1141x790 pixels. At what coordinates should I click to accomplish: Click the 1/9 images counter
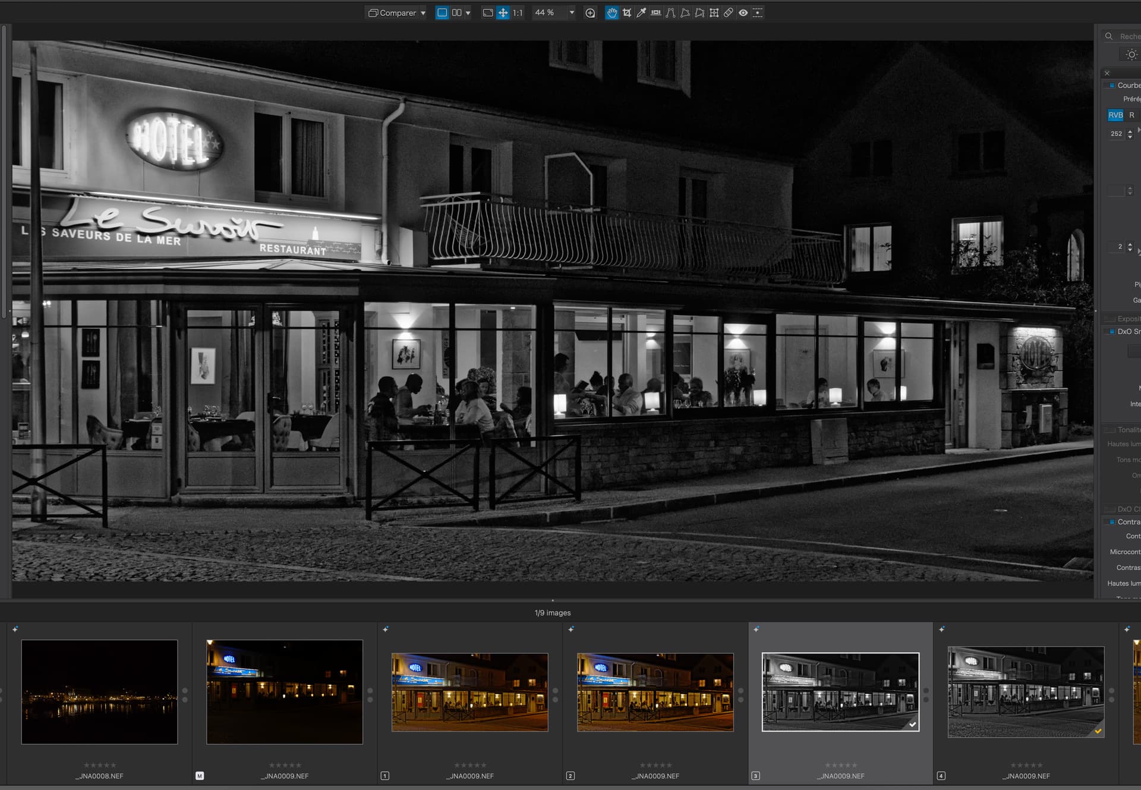[553, 613]
